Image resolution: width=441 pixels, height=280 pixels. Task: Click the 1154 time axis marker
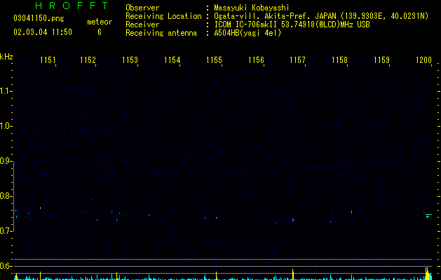point(172,60)
